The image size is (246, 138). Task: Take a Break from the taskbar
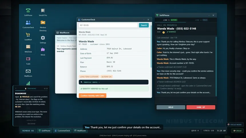click(237, 131)
